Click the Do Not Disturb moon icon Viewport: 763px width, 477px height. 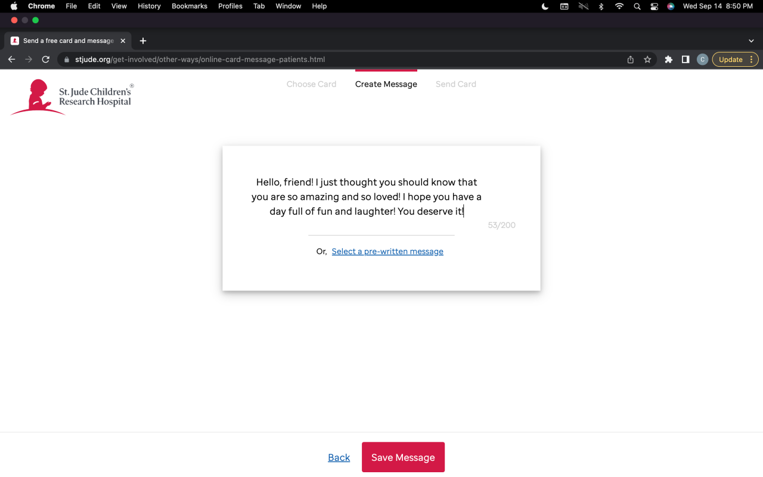point(545,6)
